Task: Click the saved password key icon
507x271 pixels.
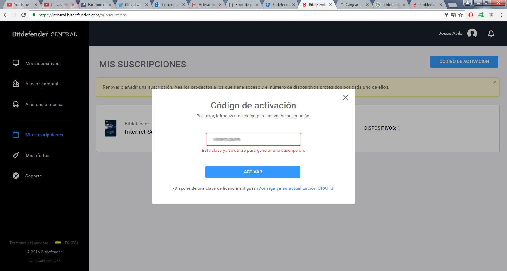Action: coord(446,15)
